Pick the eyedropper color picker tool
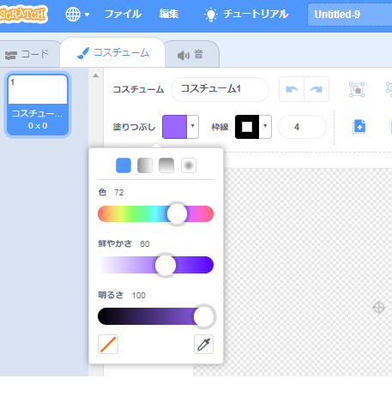Viewport: 392px width, 402px height. pos(203,345)
